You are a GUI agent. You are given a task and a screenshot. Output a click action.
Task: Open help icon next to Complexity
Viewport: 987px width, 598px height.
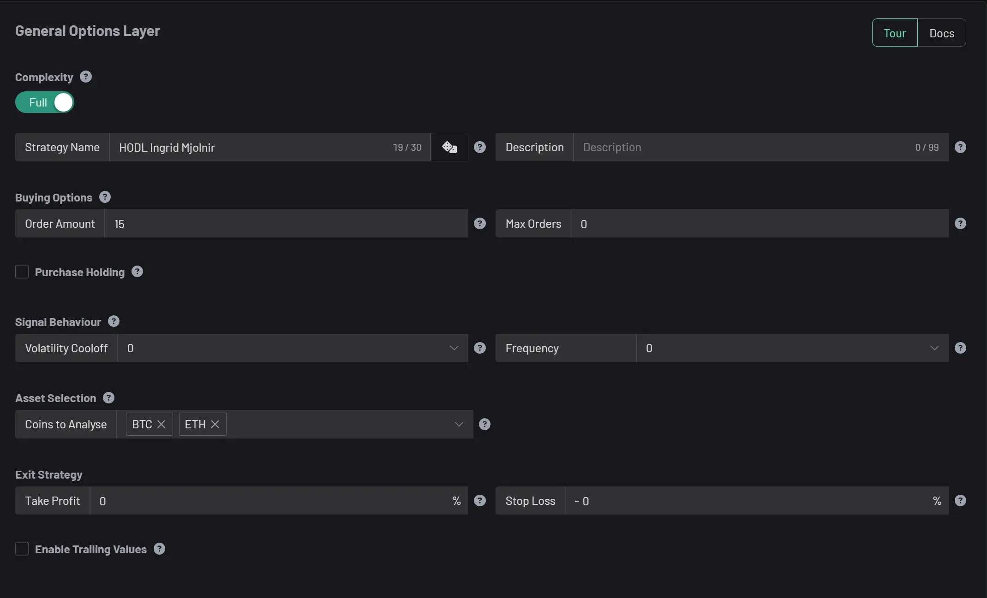pos(86,77)
